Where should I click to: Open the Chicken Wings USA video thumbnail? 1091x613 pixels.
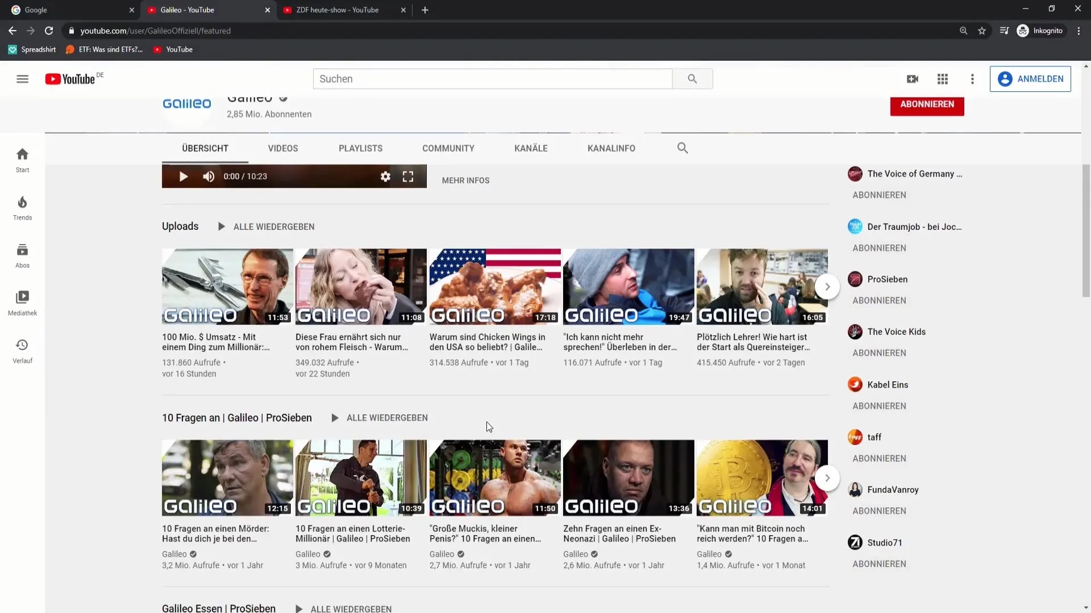[x=495, y=287]
